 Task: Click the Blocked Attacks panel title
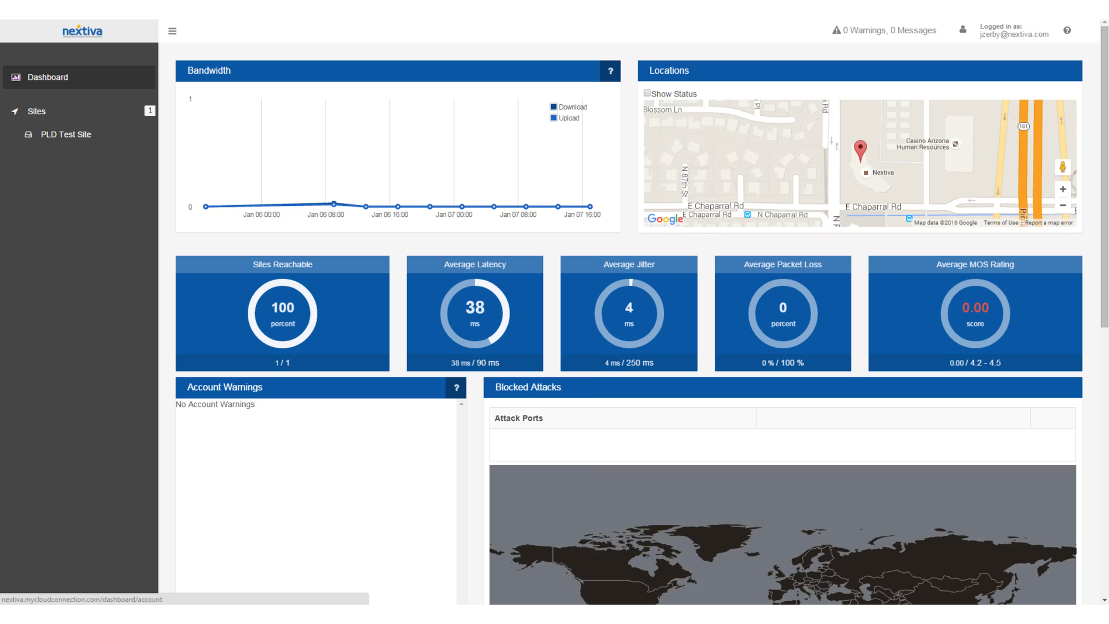click(528, 388)
